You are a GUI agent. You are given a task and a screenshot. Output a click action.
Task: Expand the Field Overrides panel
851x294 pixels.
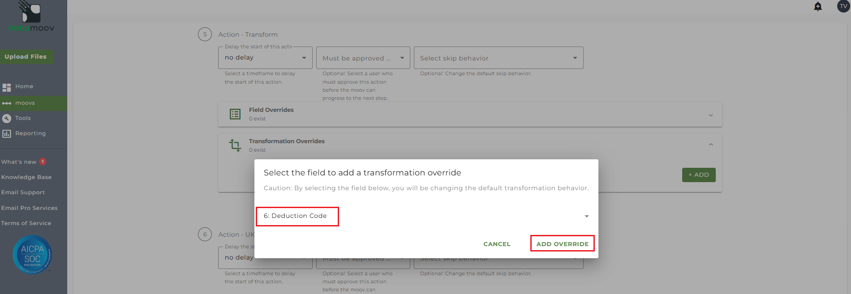coord(711,115)
